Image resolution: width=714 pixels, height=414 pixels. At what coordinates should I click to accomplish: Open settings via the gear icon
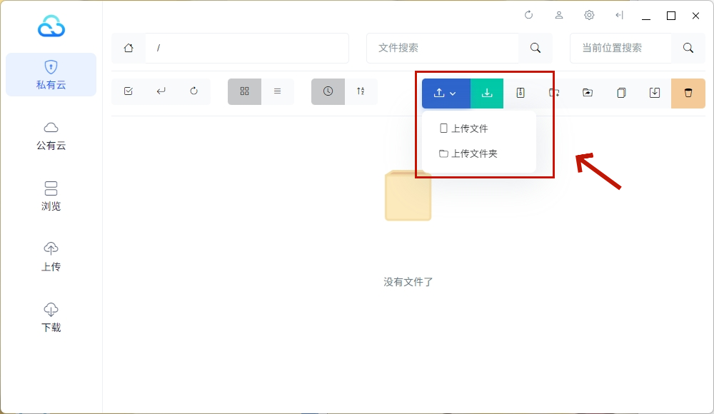pyautogui.click(x=589, y=15)
